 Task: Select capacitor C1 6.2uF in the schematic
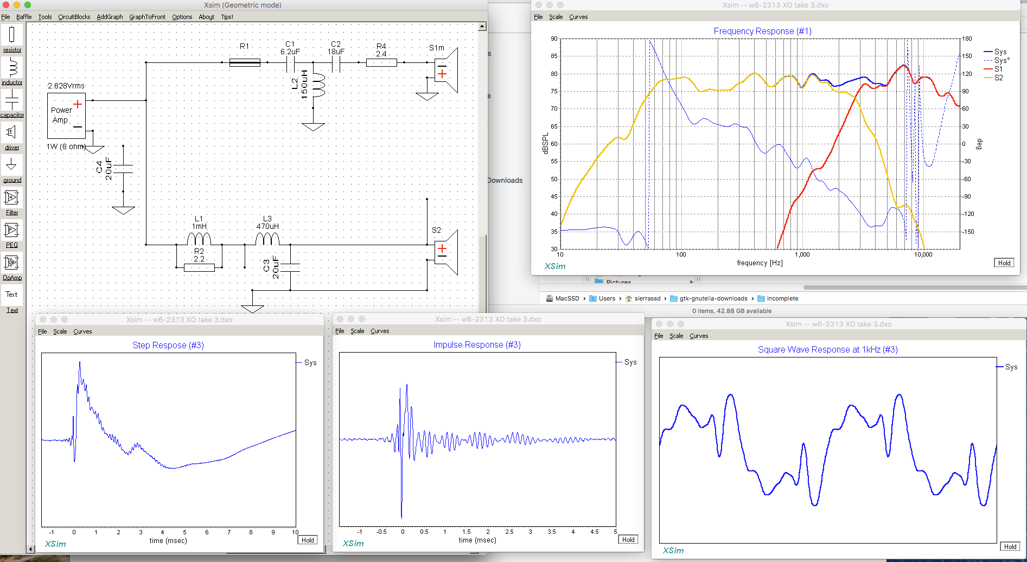pyautogui.click(x=290, y=65)
